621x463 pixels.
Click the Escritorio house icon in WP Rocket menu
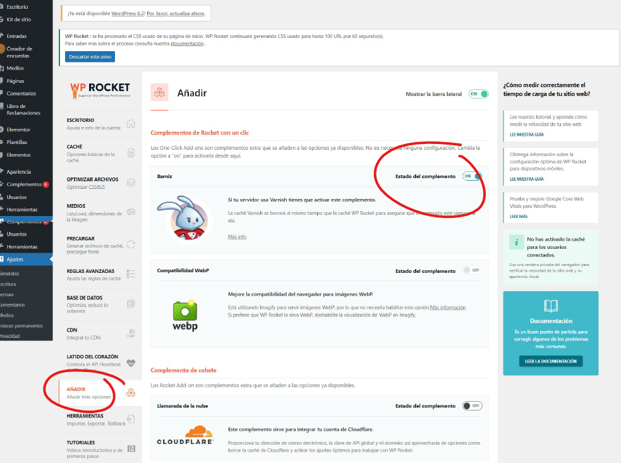coord(131,124)
